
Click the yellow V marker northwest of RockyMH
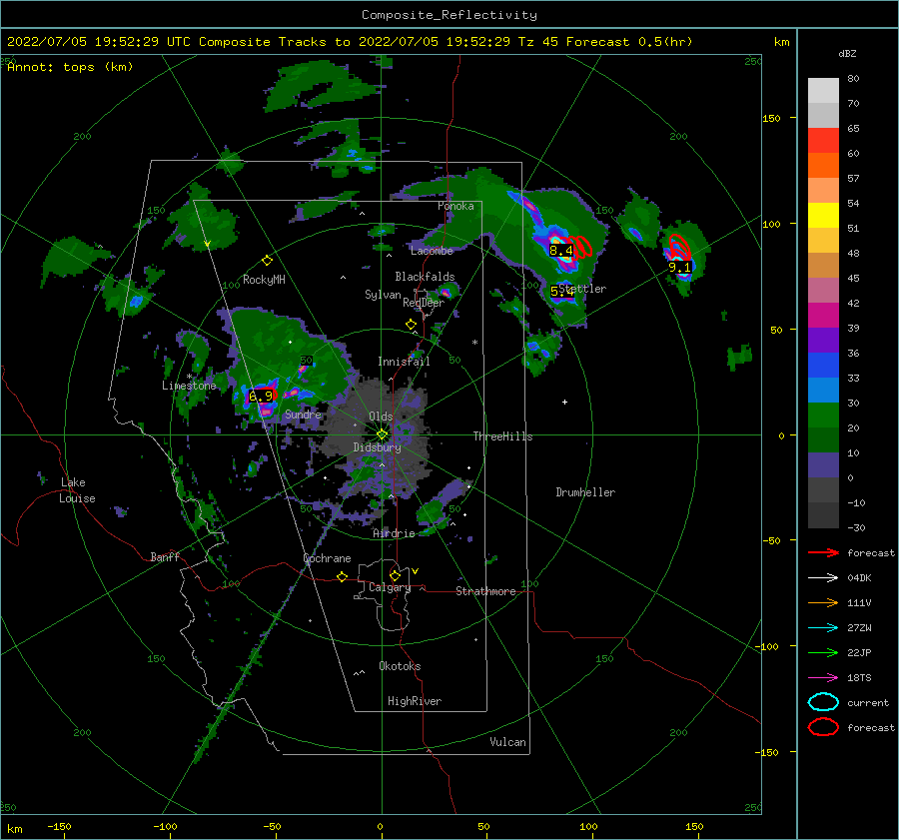click(208, 245)
